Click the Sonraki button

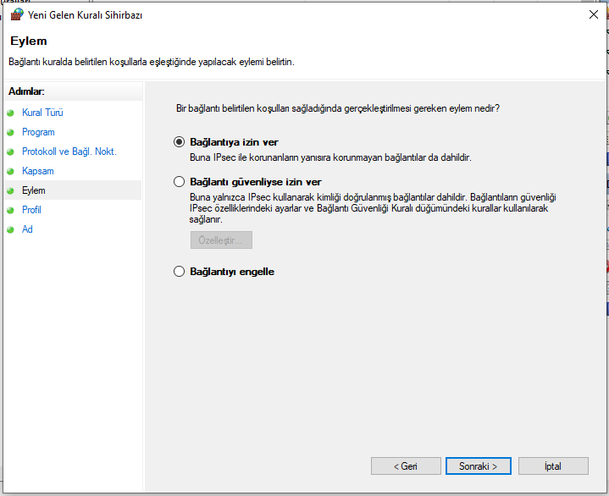tap(478, 466)
